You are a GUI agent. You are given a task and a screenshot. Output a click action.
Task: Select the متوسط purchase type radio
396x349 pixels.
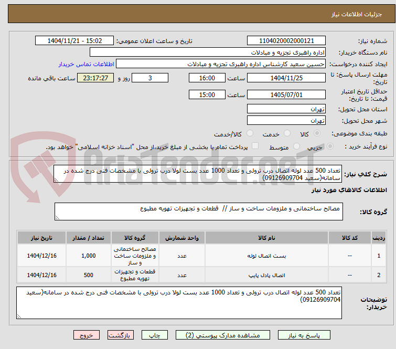pyautogui.click(x=296, y=146)
